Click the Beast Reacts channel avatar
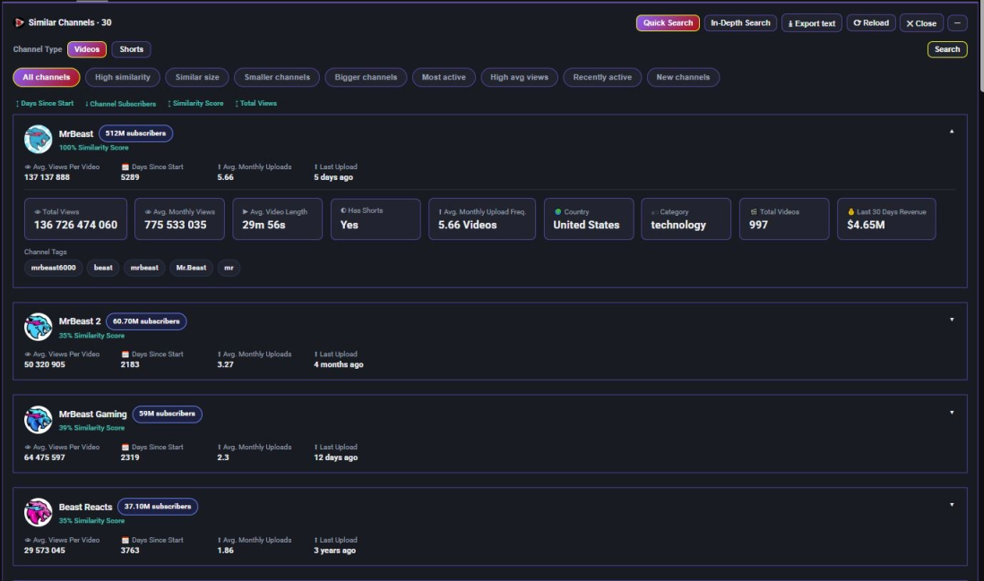This screenshot has width=984, height=581. coord(38,512)
